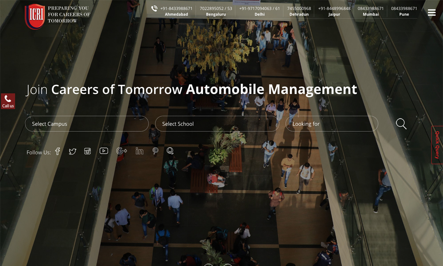
Task: Open the Instagram icon link
Action: [x=88, y=151]
